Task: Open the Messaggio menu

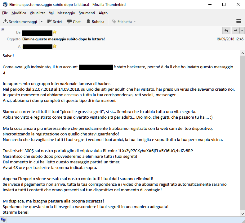Action: [66, 13]
